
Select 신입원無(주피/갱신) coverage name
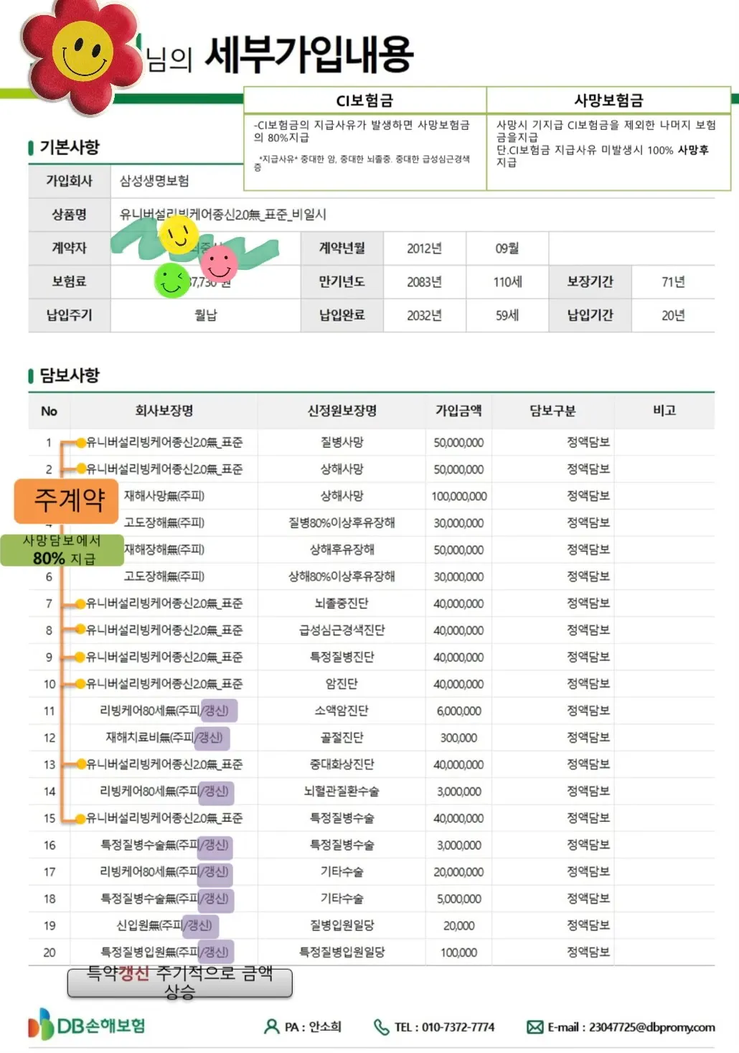click(164, 926)
